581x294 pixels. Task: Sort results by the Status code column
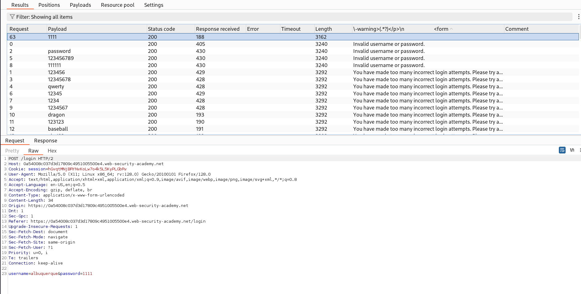161,29
